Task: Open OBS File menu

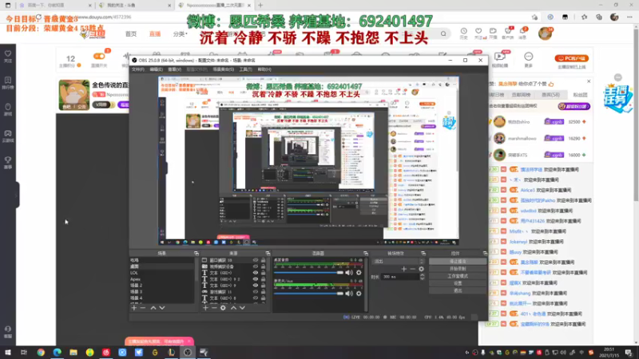Action: point(137,69)
